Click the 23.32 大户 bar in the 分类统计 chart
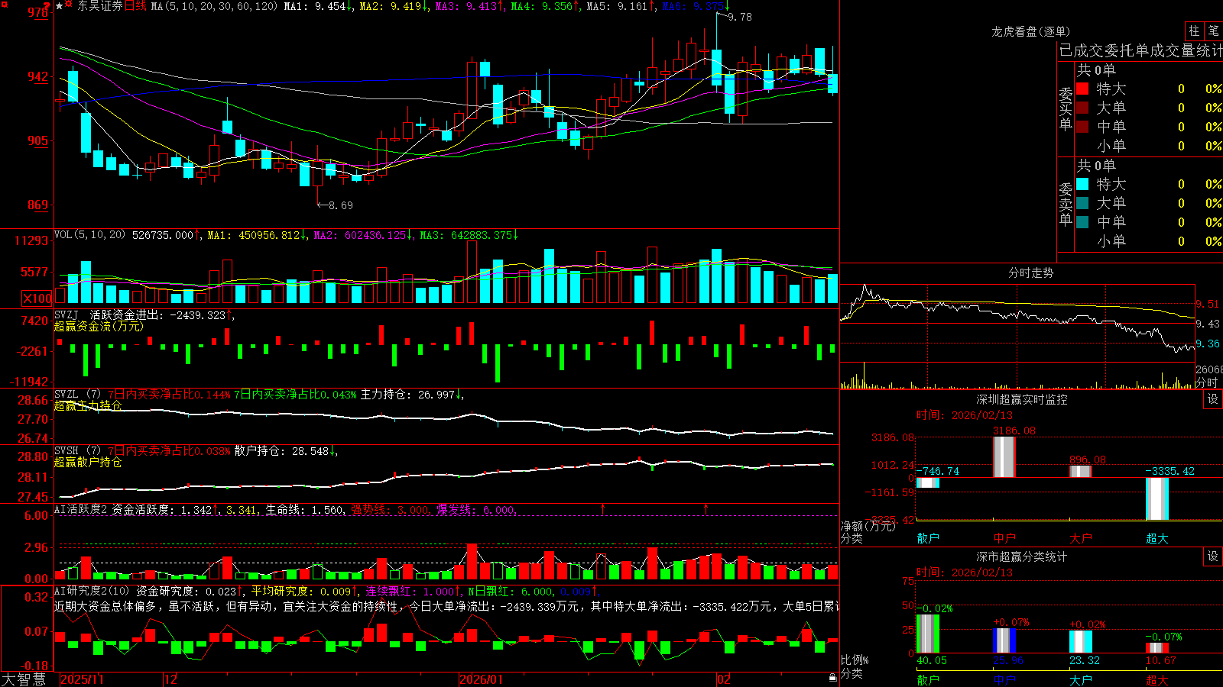The image size is (1223, 687). click(x=1081, y=642)
